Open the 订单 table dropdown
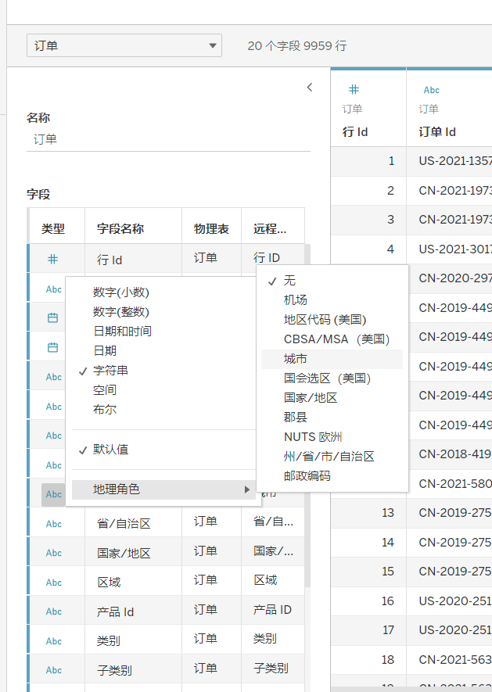This screenshot has width=492, height=692. click(124, 45)
